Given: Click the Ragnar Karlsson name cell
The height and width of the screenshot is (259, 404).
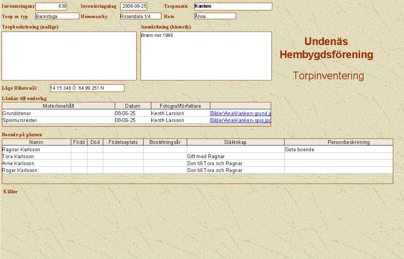Looking at the screenshot, I should pos(37,149).
